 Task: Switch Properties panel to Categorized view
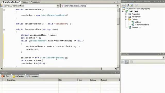pyautogui.click(x=123, y=62)
